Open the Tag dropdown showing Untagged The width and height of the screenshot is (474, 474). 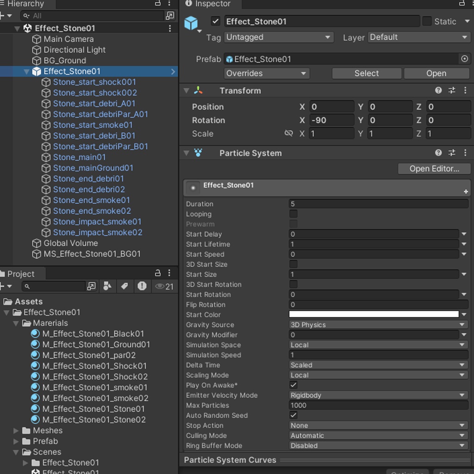click(x=279, y=37)
